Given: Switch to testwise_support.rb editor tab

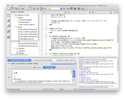Looking at the screenshot, I should (100, 12).
